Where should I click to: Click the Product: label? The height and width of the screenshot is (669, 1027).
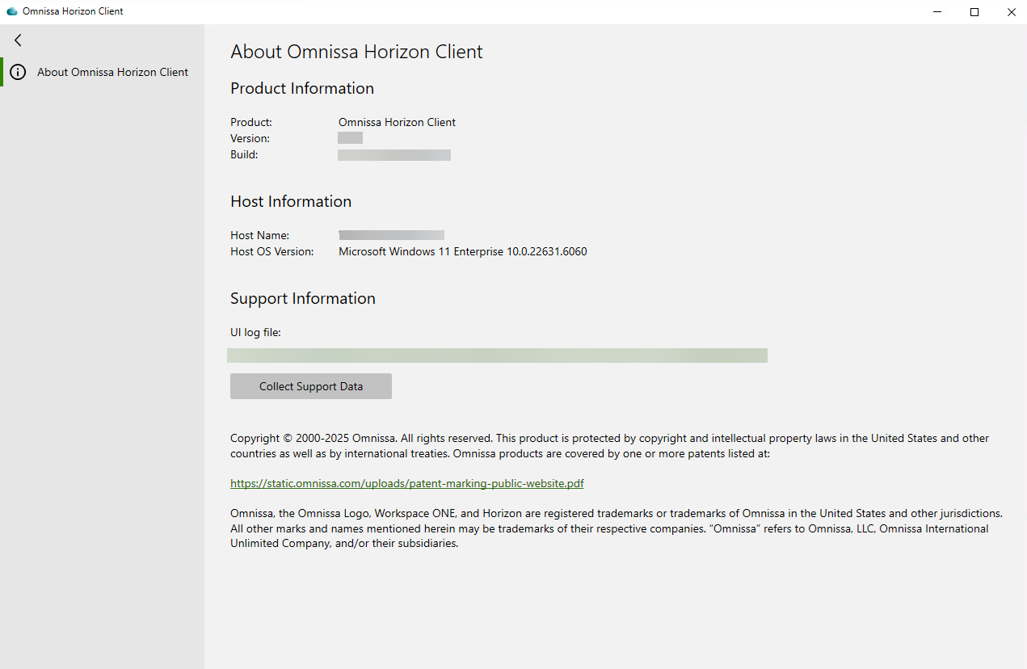tap(251, 122)
